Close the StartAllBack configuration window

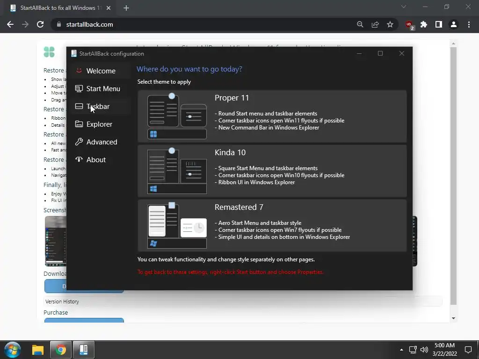[x=402, y=53]
